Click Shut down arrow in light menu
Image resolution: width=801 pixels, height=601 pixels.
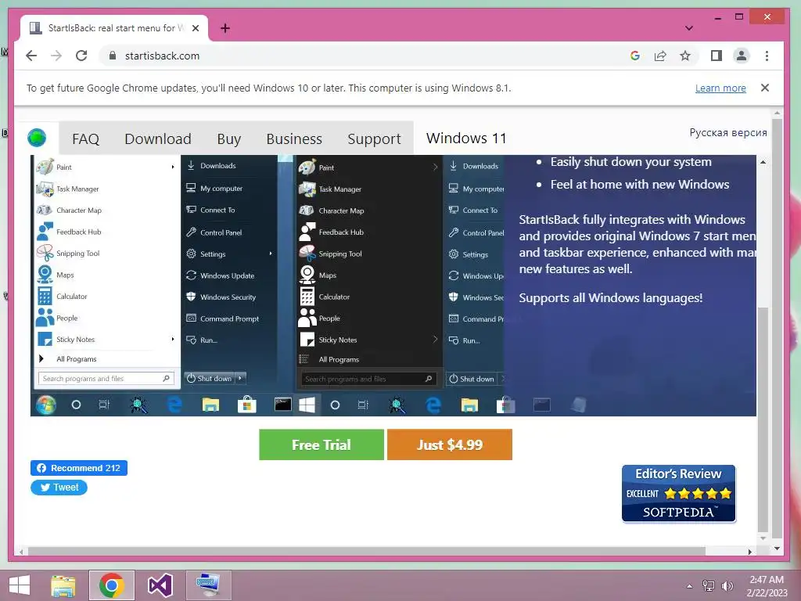pos(240,378)
